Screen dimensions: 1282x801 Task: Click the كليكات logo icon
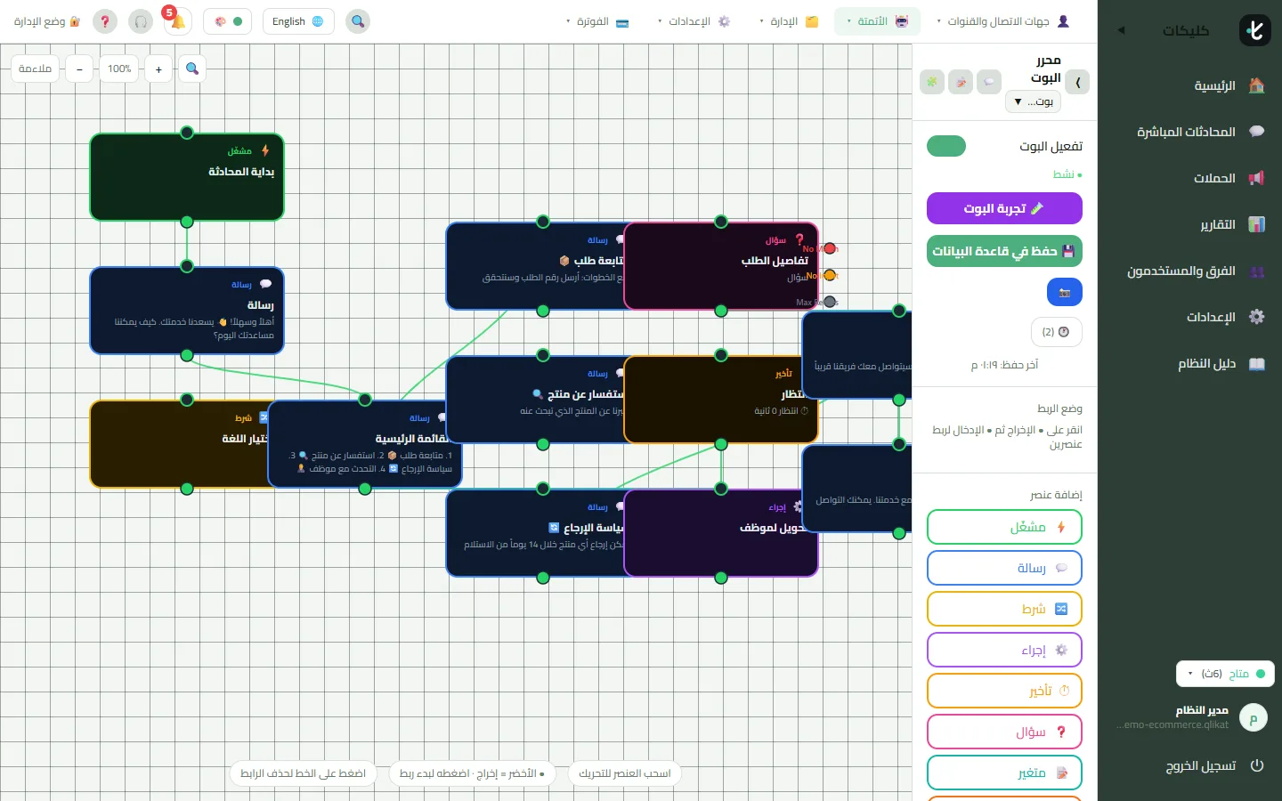coord(1255,30)
